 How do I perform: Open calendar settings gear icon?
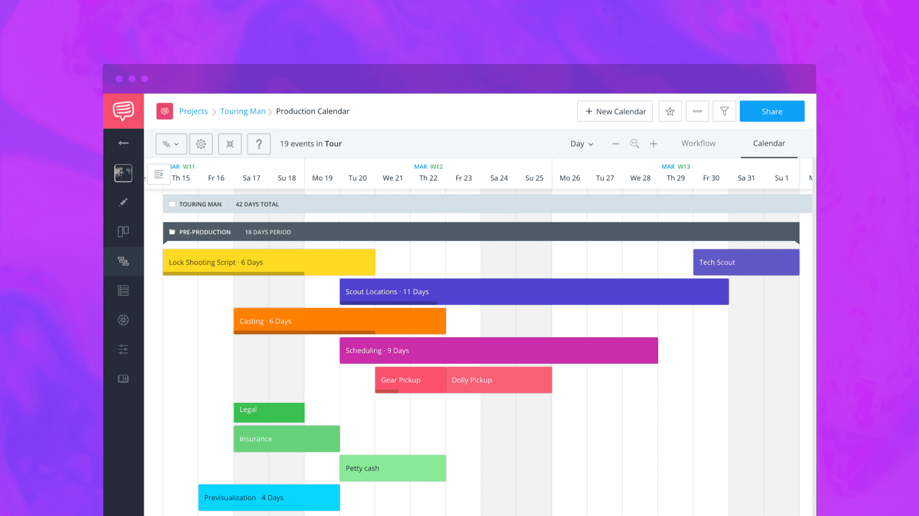click(x=201, y=144)
